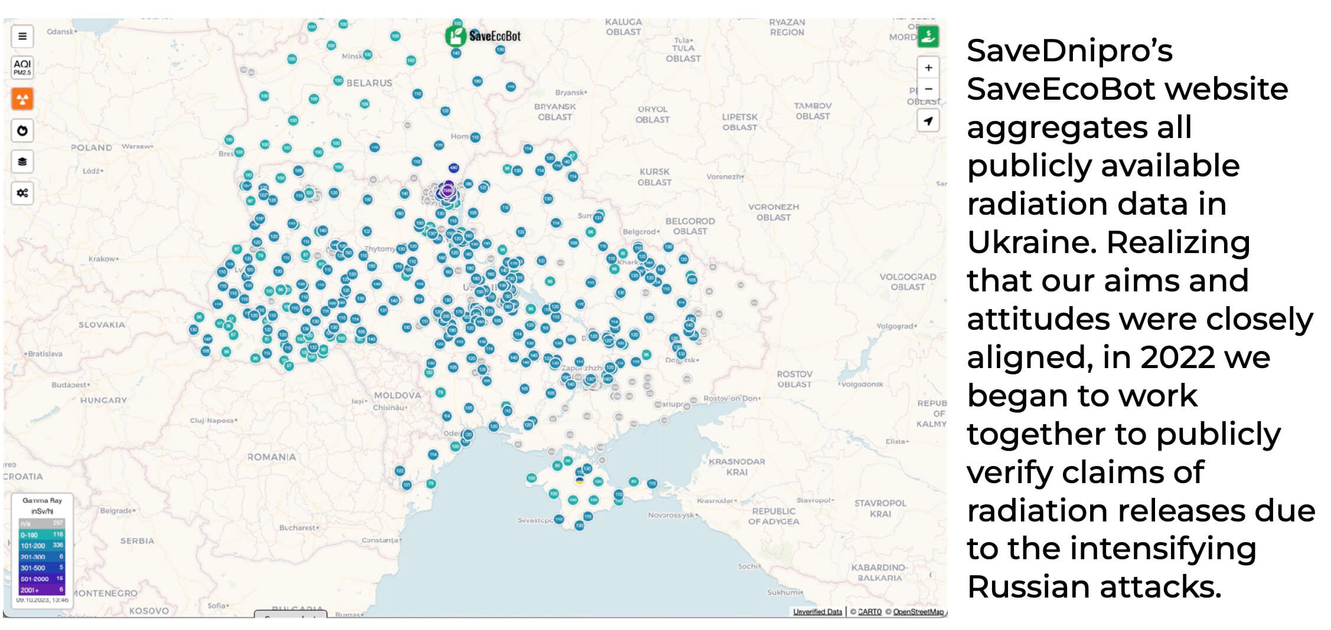The width and height of the screenshot is (1331, 630).
Task: Open the map layers stack button
Action: click(x=22, y=162)
